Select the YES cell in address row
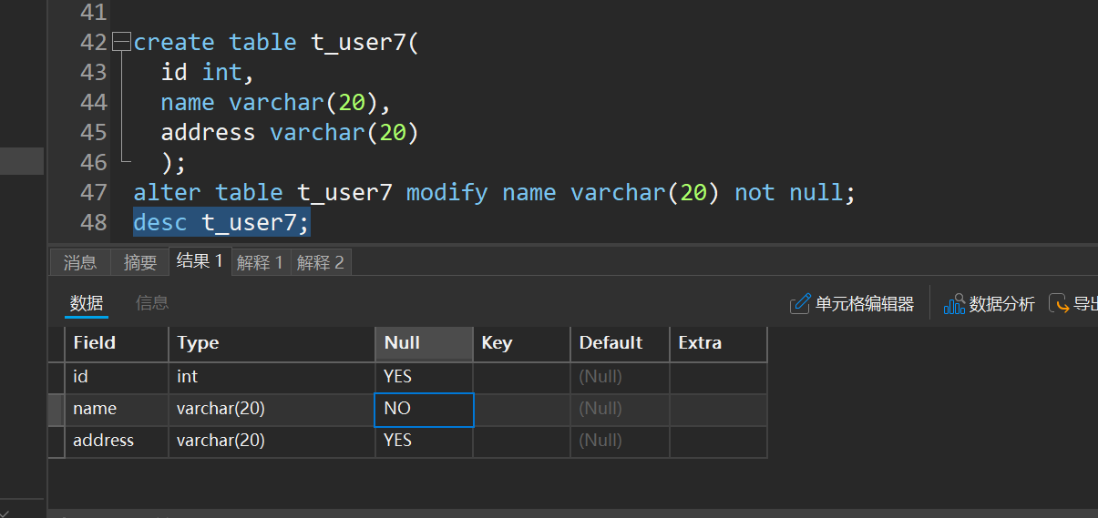 [x=424, y=441]
